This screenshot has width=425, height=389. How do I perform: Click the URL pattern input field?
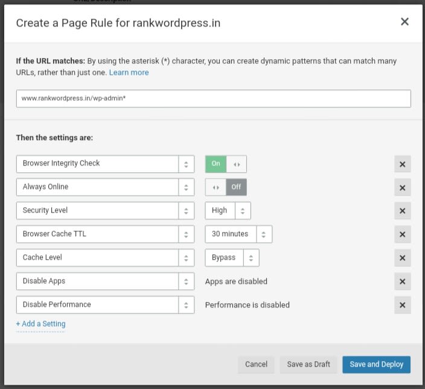213,98
